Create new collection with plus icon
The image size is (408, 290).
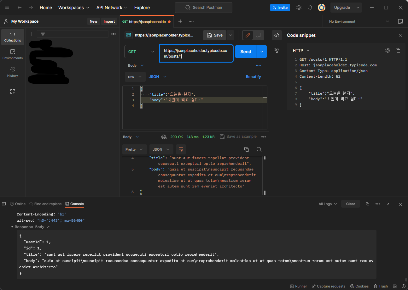pos(32,34)
